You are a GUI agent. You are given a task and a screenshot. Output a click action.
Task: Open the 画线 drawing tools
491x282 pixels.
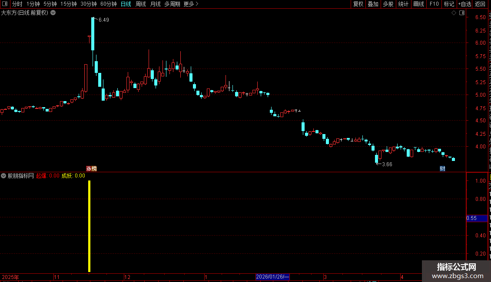click(418, 4)
